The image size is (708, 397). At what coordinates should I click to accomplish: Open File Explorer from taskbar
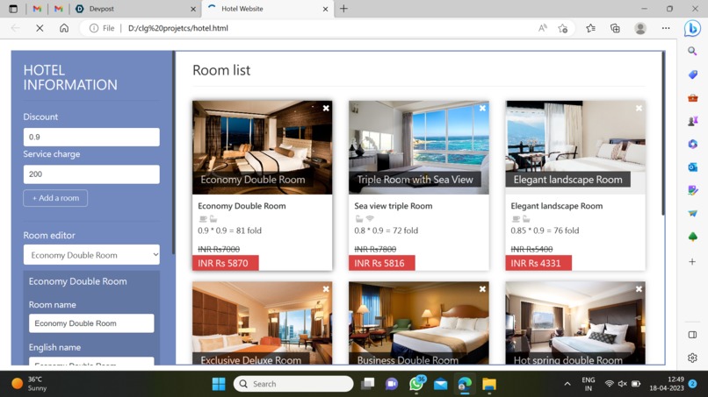[489, 384]
